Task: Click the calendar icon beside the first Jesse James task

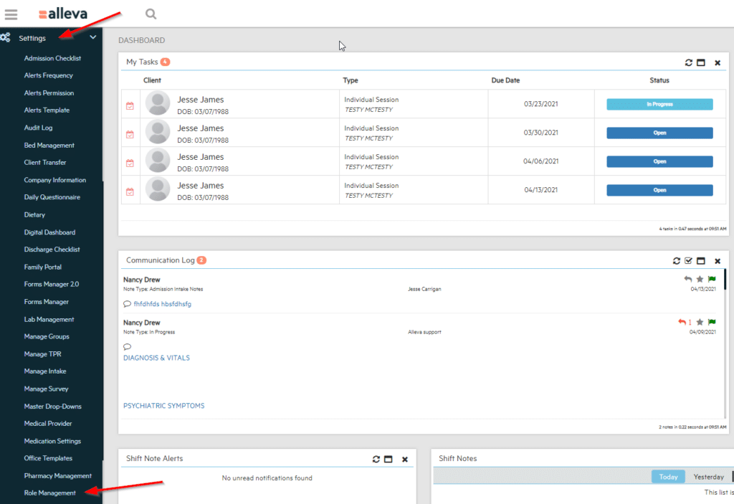Action: (130, 104)
